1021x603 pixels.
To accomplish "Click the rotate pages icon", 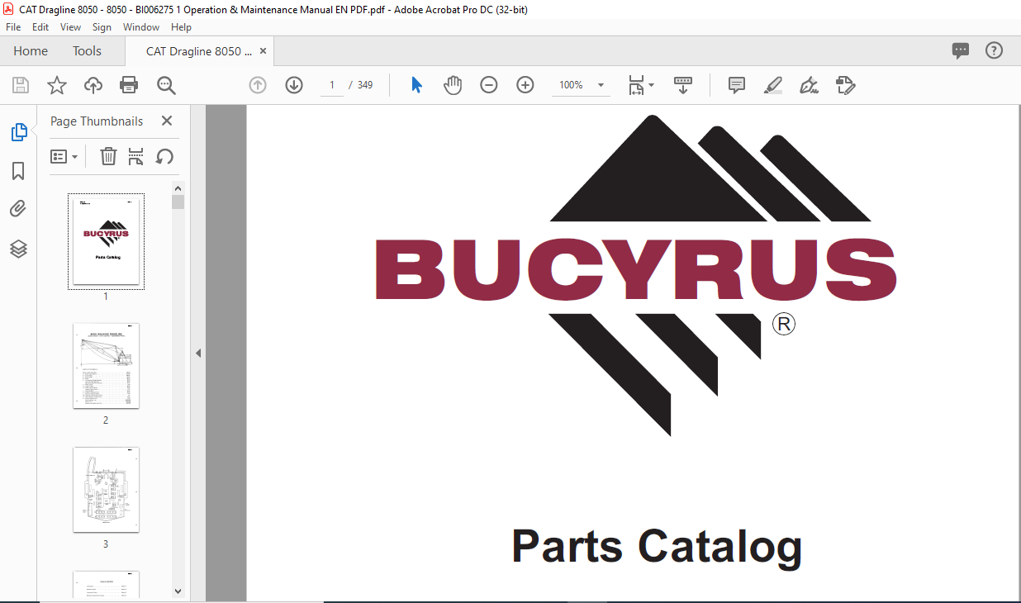I will pos(164,156).
